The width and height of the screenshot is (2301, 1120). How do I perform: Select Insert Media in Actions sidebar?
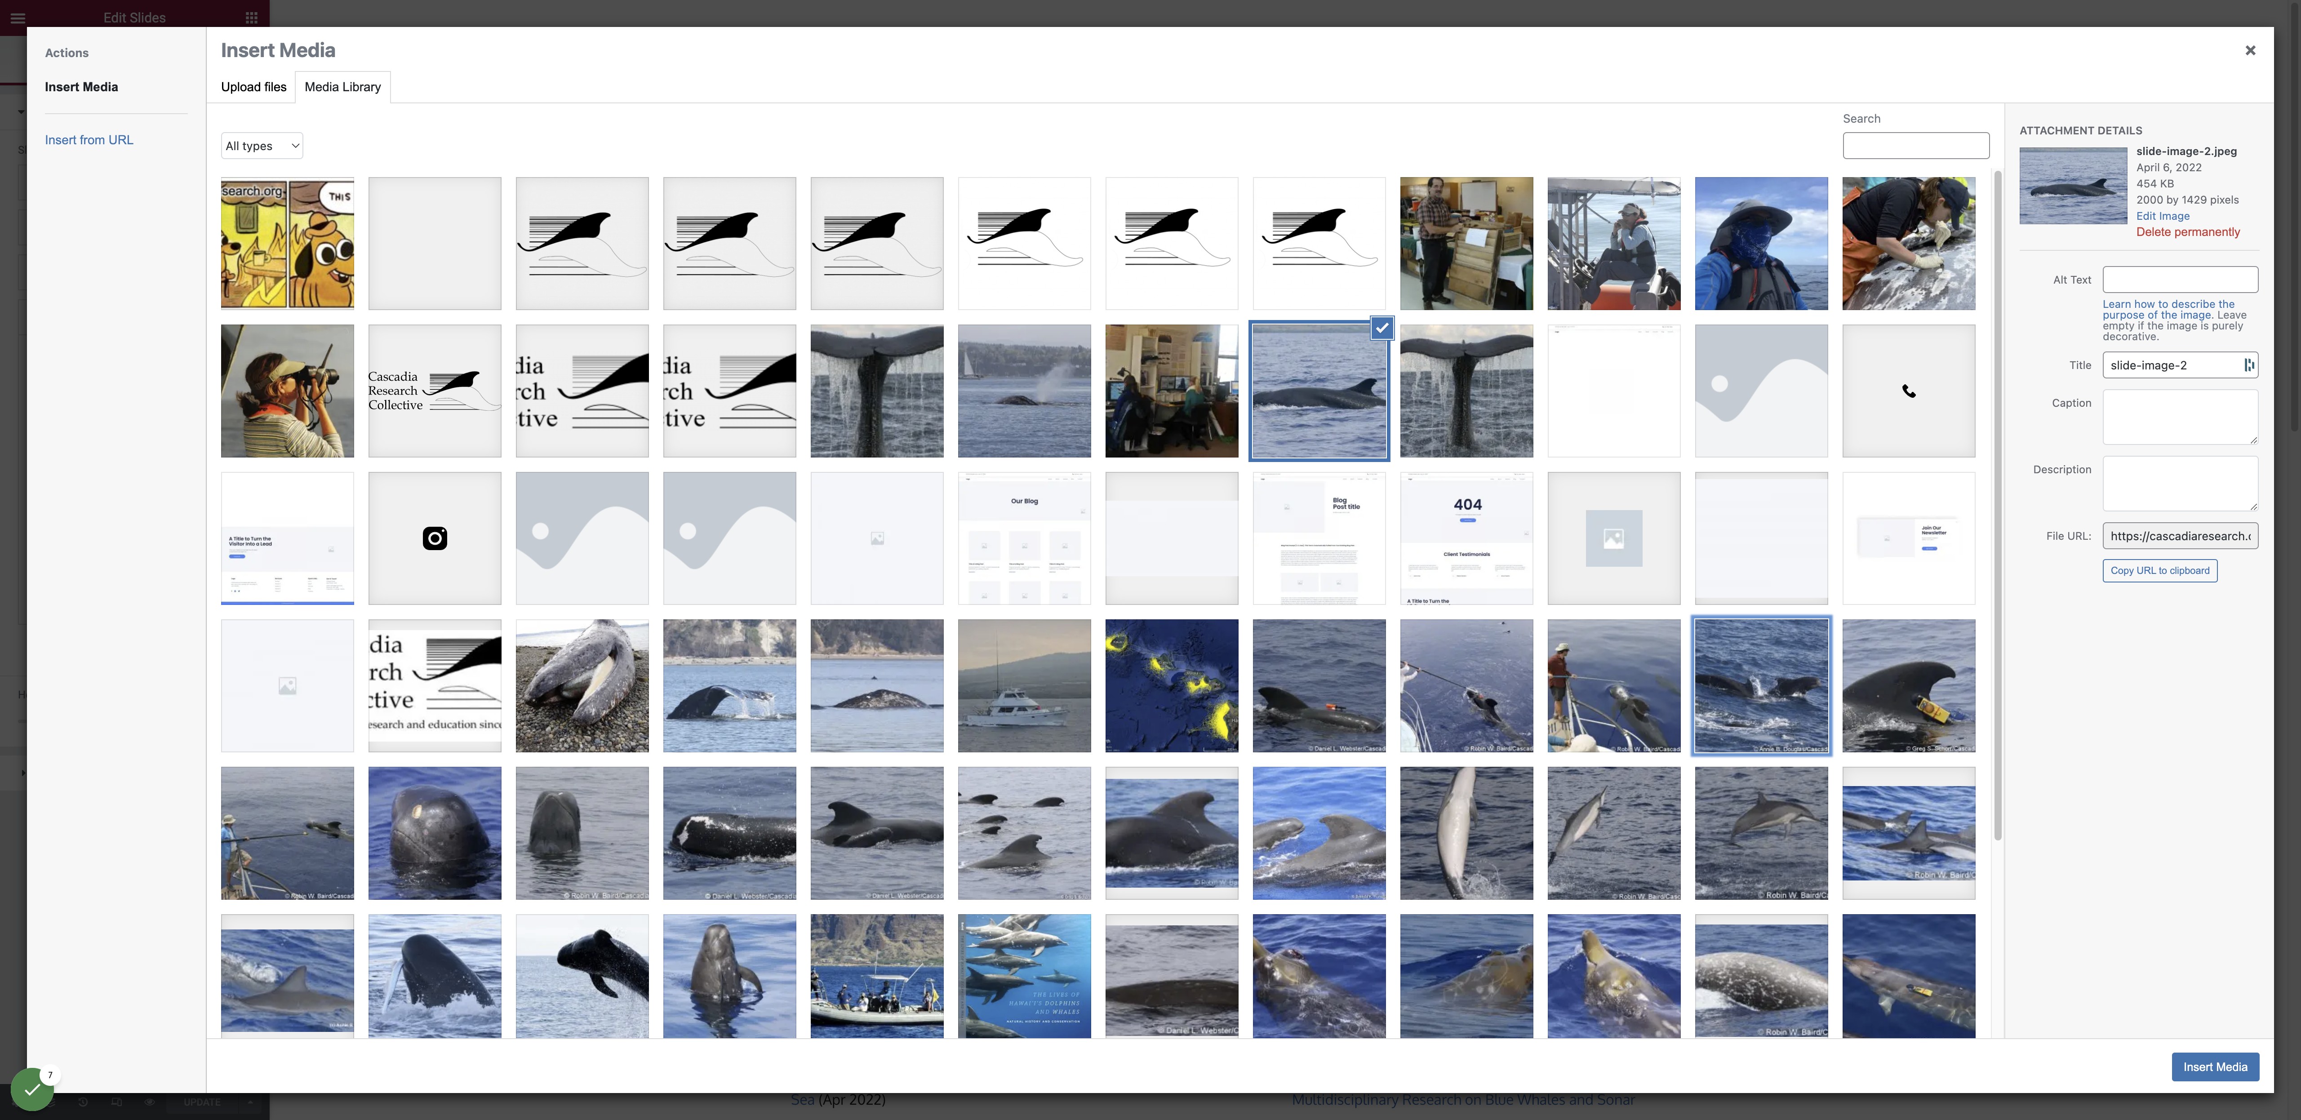pyautogui.click(x=81, y=87)
